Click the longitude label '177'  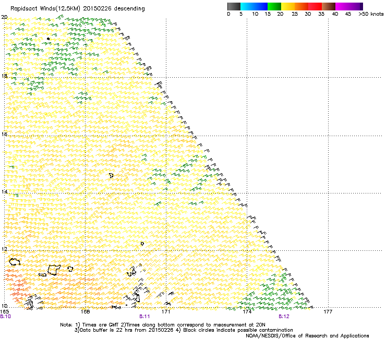(328, 312)
